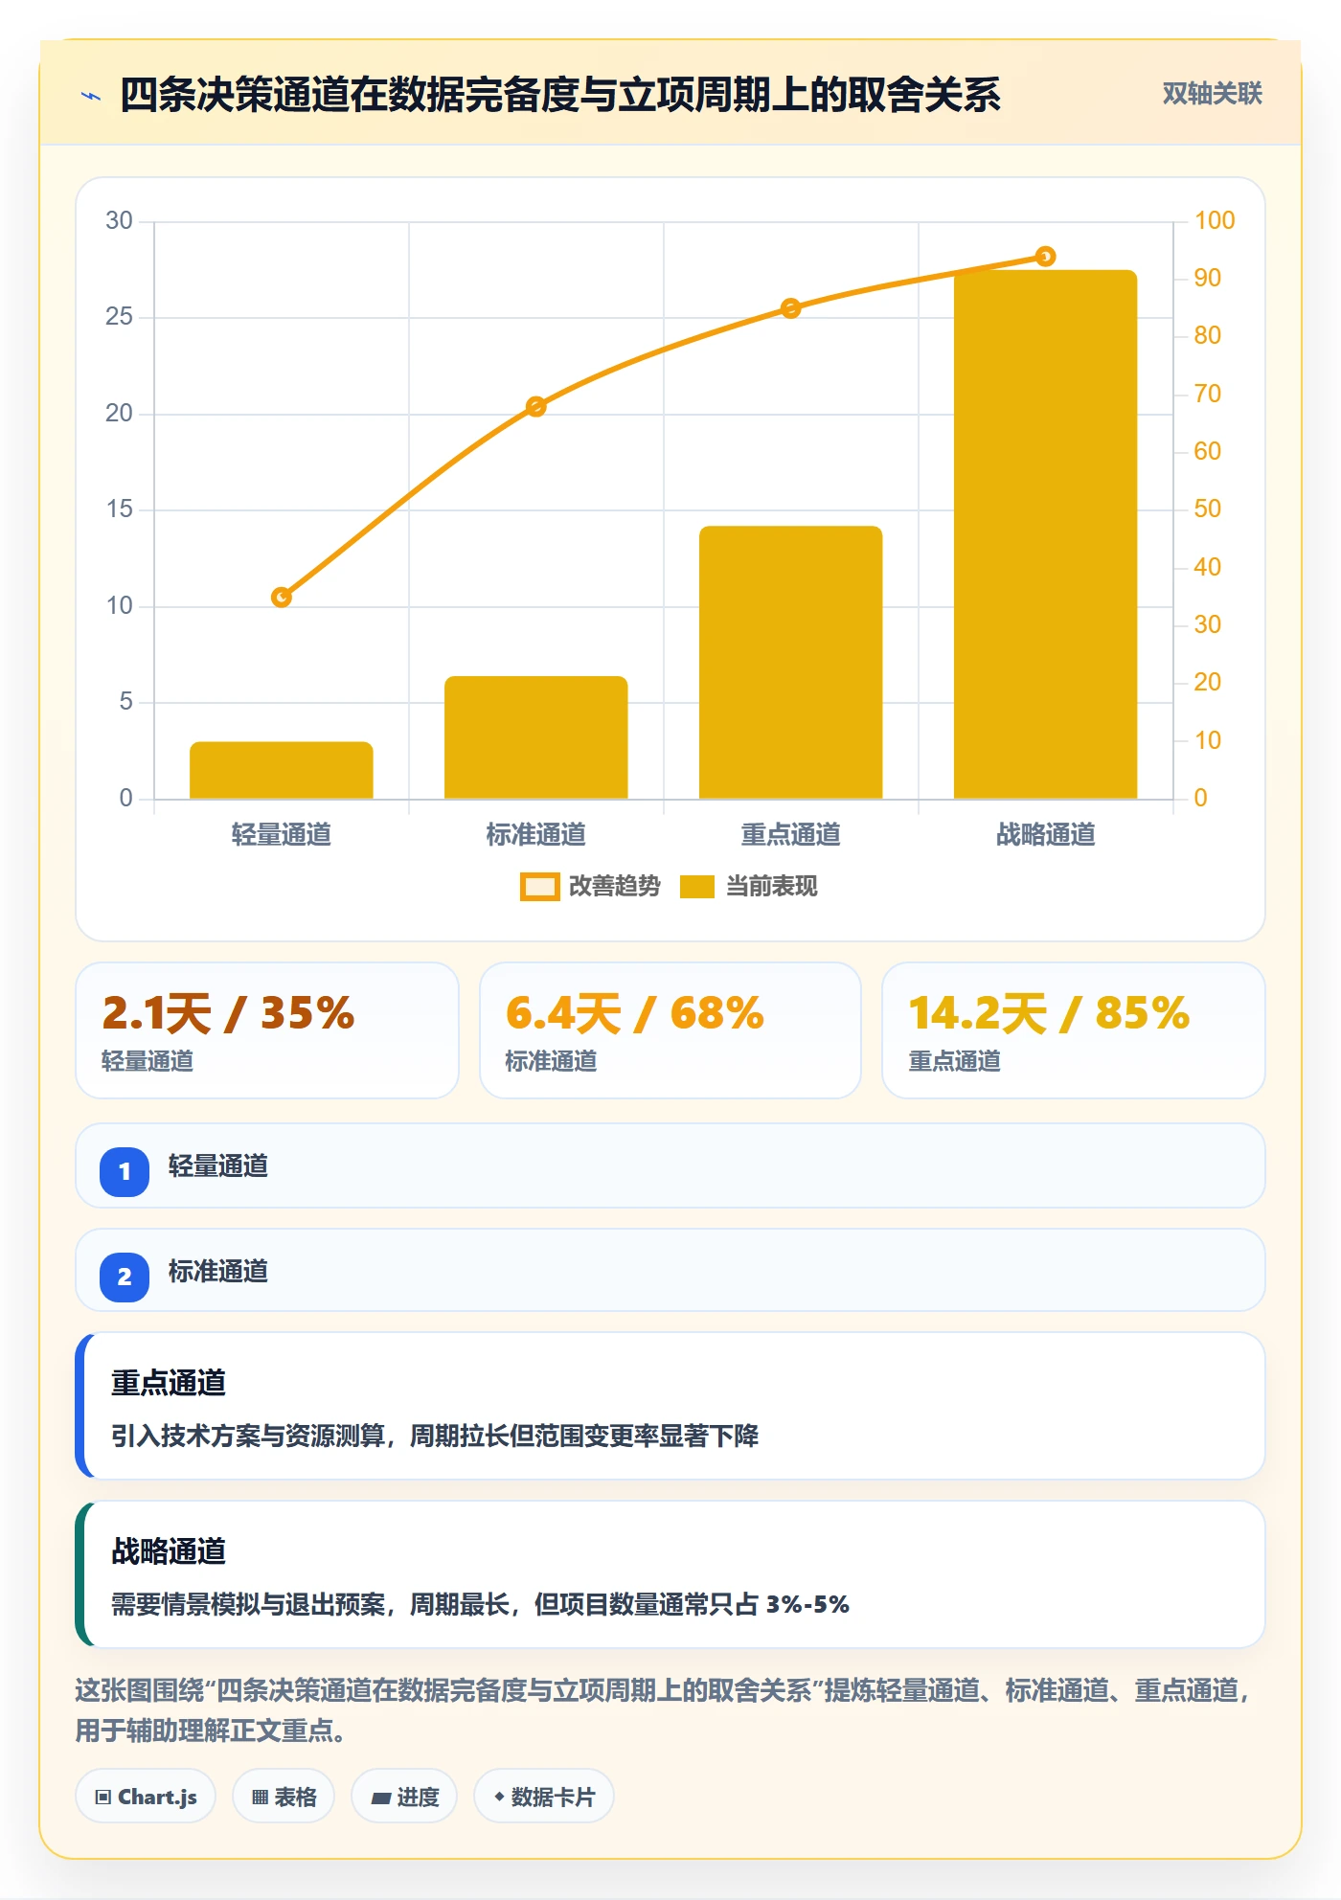
Task: Click the grid icon in the 表格 tag
Action: (x=260, y=1798)
